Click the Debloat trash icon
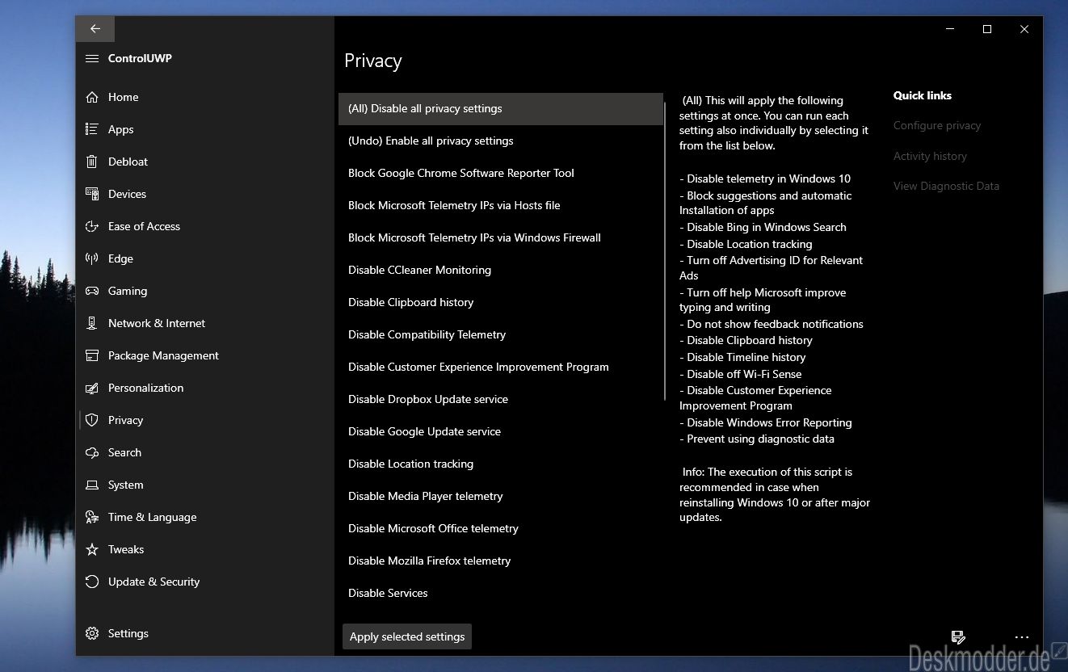1068x672 pixels. click(92, 162)
